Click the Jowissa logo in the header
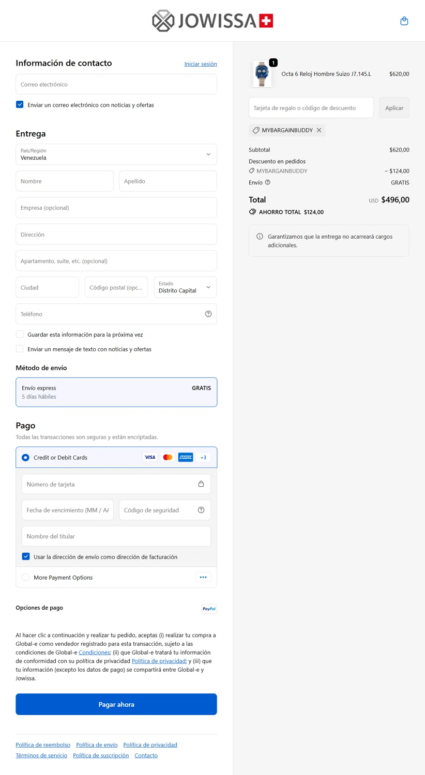 pyautogui.click(x=212, y=21)
